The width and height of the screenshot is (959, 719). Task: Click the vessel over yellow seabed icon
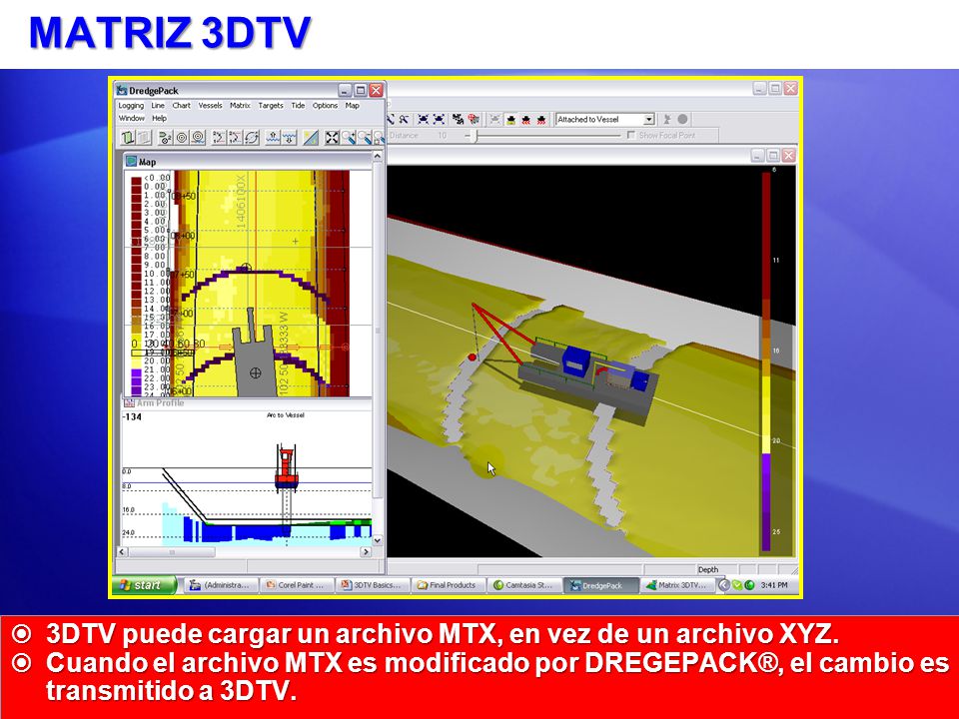tap(511, 119)
